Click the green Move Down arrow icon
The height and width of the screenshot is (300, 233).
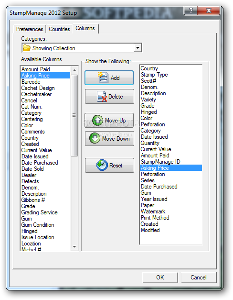[95, 138]
